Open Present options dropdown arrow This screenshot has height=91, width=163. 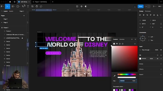click(156, 6)
